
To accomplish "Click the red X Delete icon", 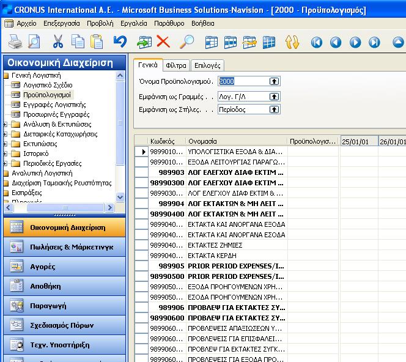I will [x=163, y=42].
